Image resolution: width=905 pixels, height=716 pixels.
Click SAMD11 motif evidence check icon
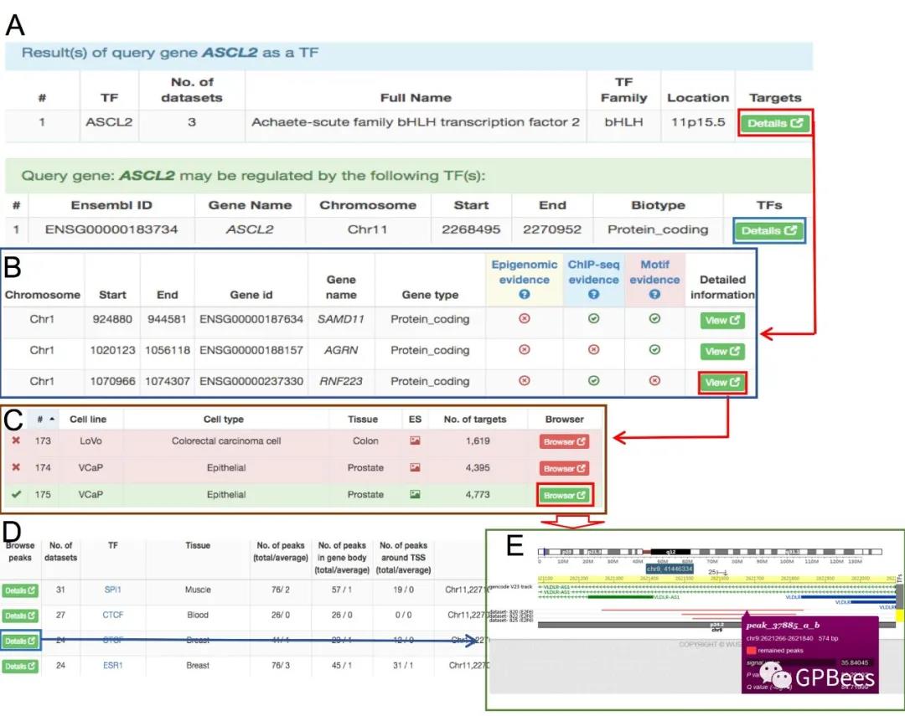tap(654, 318)
